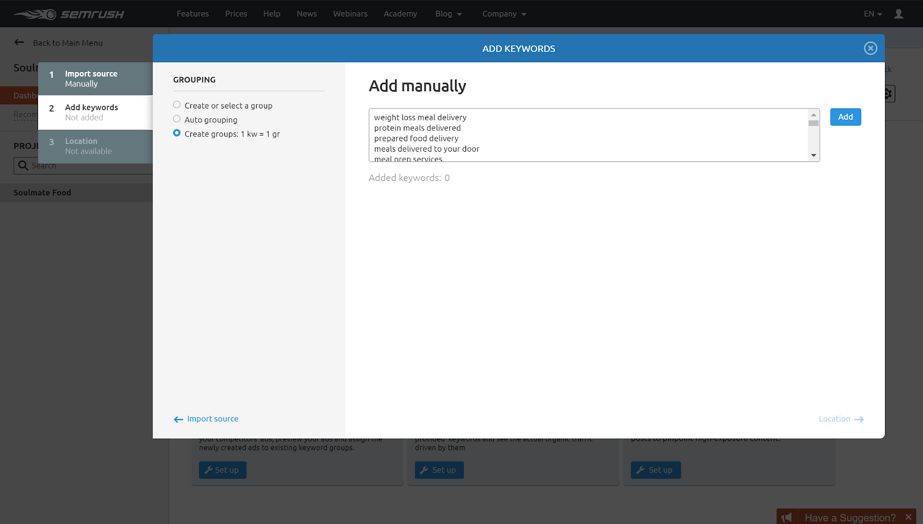Viewport: 923px width, 524px height.
Task: Select step 3 Location
Action: click(x=95, y=146)
